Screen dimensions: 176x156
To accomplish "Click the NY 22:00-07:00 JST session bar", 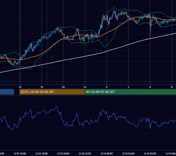I will tap(130, 92).
